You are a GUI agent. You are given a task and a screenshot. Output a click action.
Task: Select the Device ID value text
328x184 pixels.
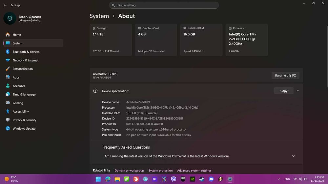(154, 119)
